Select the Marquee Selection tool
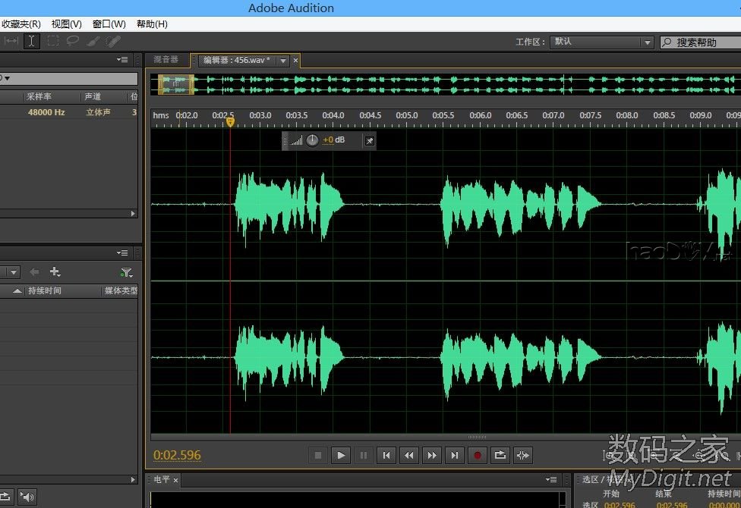 point(53,42)
